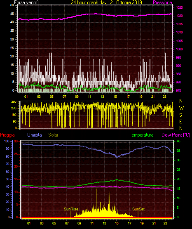Click the 1020 value on pressure axis
Screen dimensions: 192x229
pyautogui.click(x=179, y=16)
